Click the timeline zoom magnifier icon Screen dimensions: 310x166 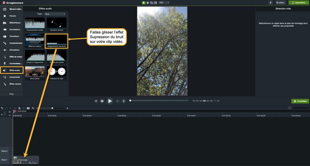(x=33, y=108)
